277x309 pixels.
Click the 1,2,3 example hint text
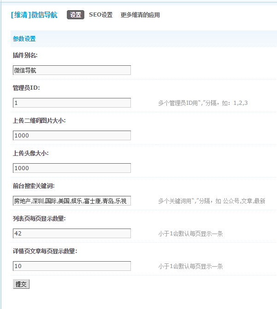[240, 103]
